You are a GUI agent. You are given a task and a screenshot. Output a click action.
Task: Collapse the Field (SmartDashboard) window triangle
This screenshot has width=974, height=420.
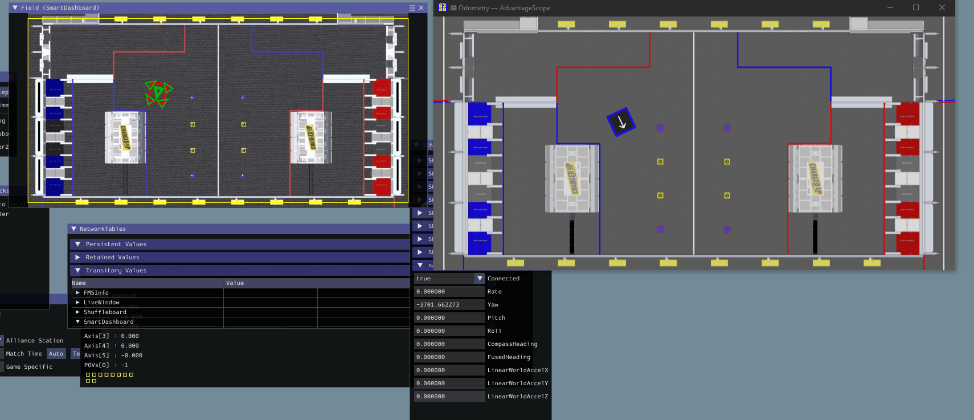tap(15, 8)
